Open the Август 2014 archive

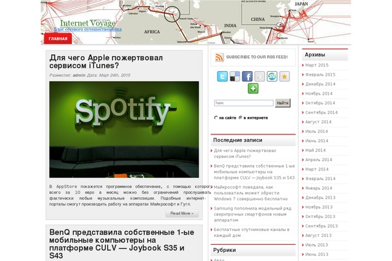(x=318, y=122)
